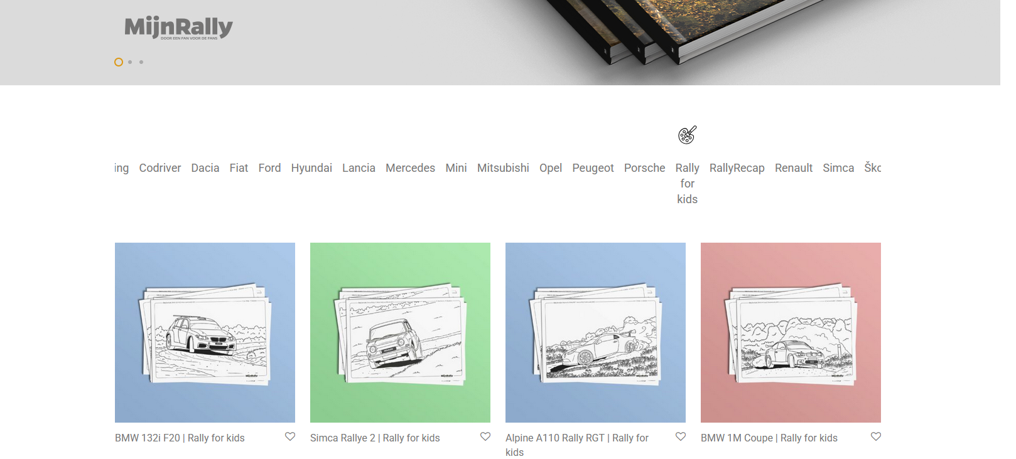This screenshot has width=1016, height=459.
Task: Open the Simca category
Action: tap(838, 168)
